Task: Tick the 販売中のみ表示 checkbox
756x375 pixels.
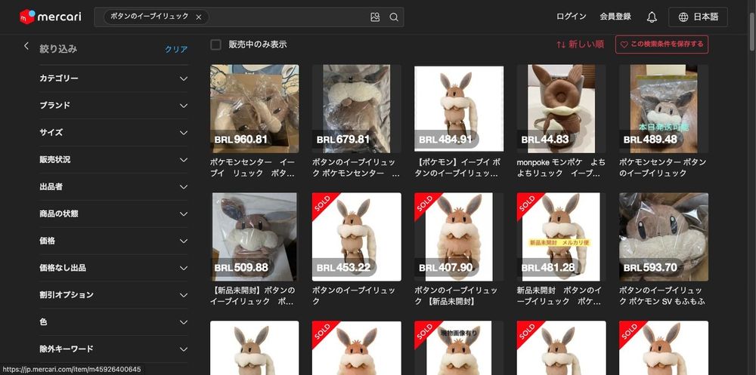Action: tap(216, 45)
